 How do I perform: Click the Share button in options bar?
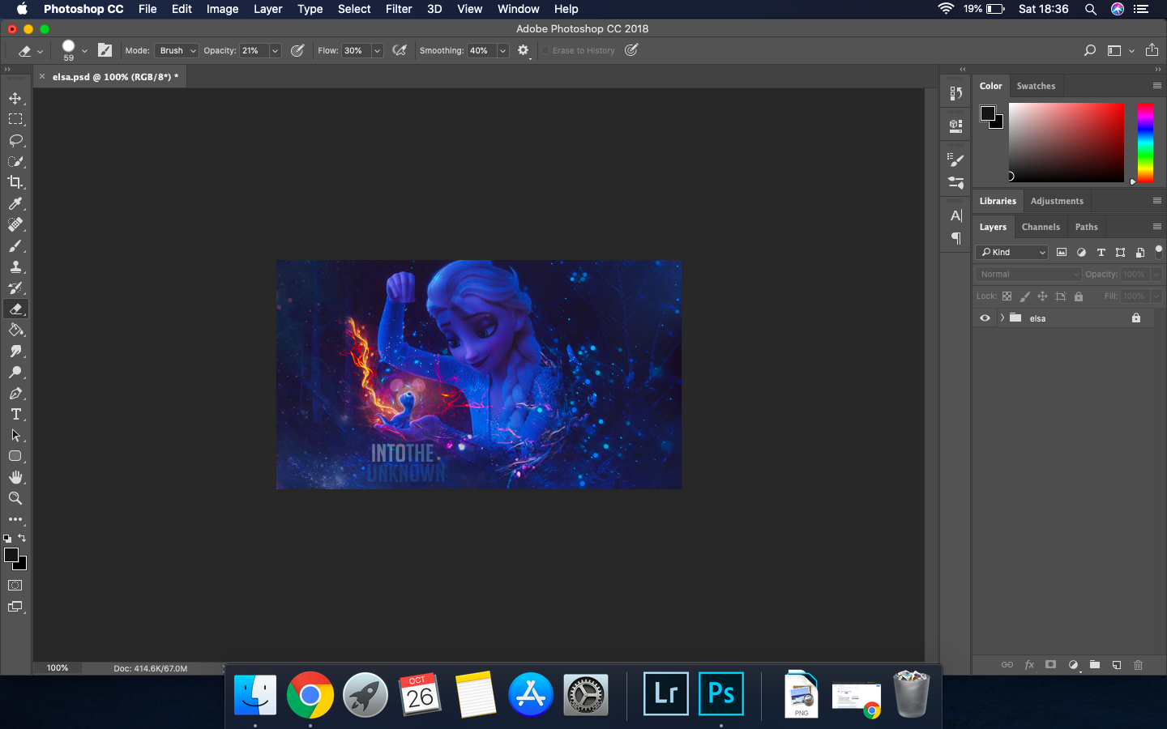pos(1152,50)
